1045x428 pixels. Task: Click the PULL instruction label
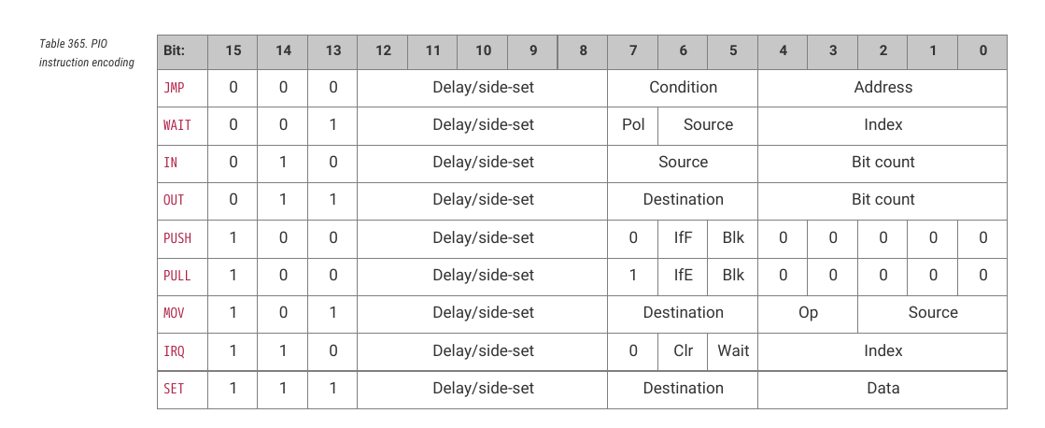177,276
